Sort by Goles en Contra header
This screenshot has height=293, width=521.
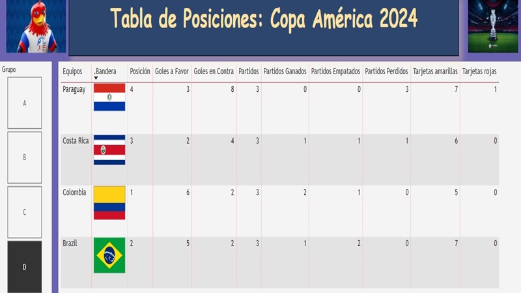click(x=214, y=71)
